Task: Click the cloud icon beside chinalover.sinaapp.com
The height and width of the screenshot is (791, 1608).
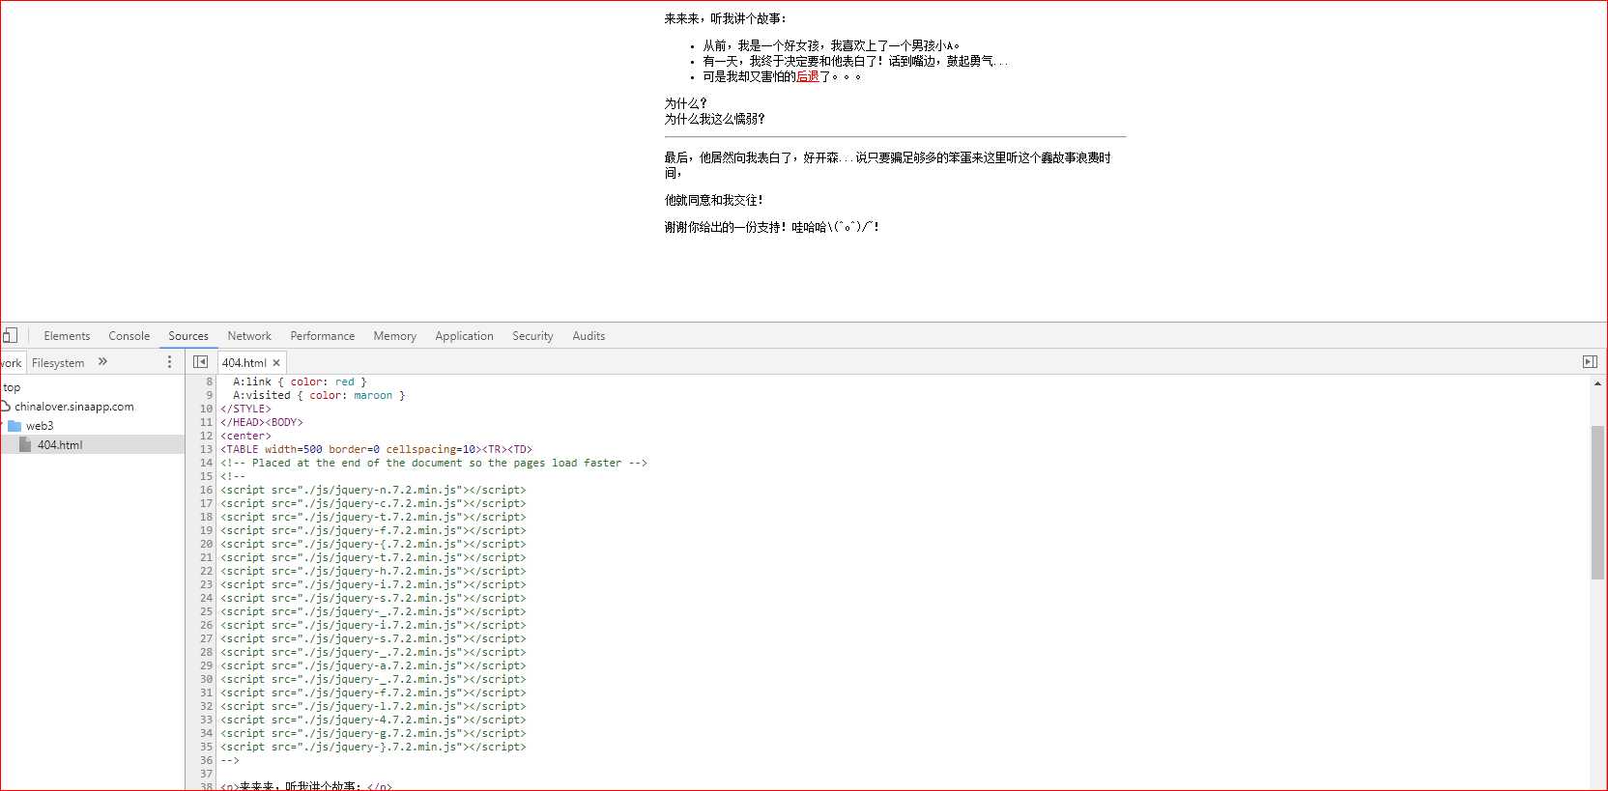Action: [x=6, y=406]
